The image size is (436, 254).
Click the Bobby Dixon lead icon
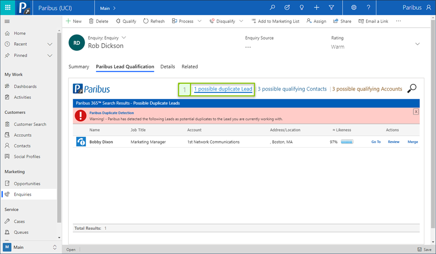[x=81, y=142]
